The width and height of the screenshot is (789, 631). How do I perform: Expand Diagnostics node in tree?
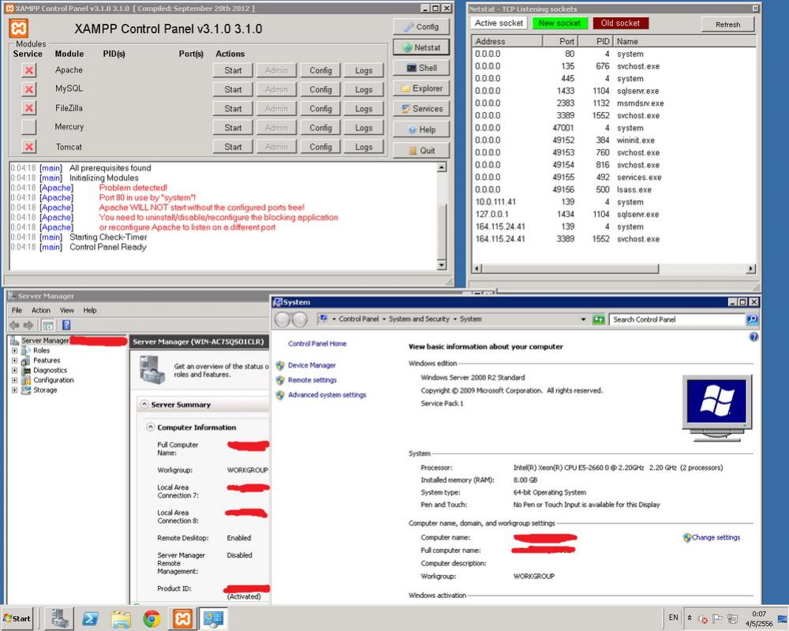click(14, 371)
